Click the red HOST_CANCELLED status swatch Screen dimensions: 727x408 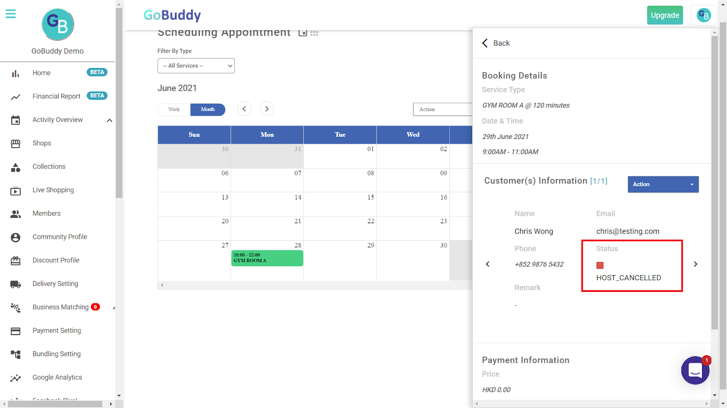point(600,265)
